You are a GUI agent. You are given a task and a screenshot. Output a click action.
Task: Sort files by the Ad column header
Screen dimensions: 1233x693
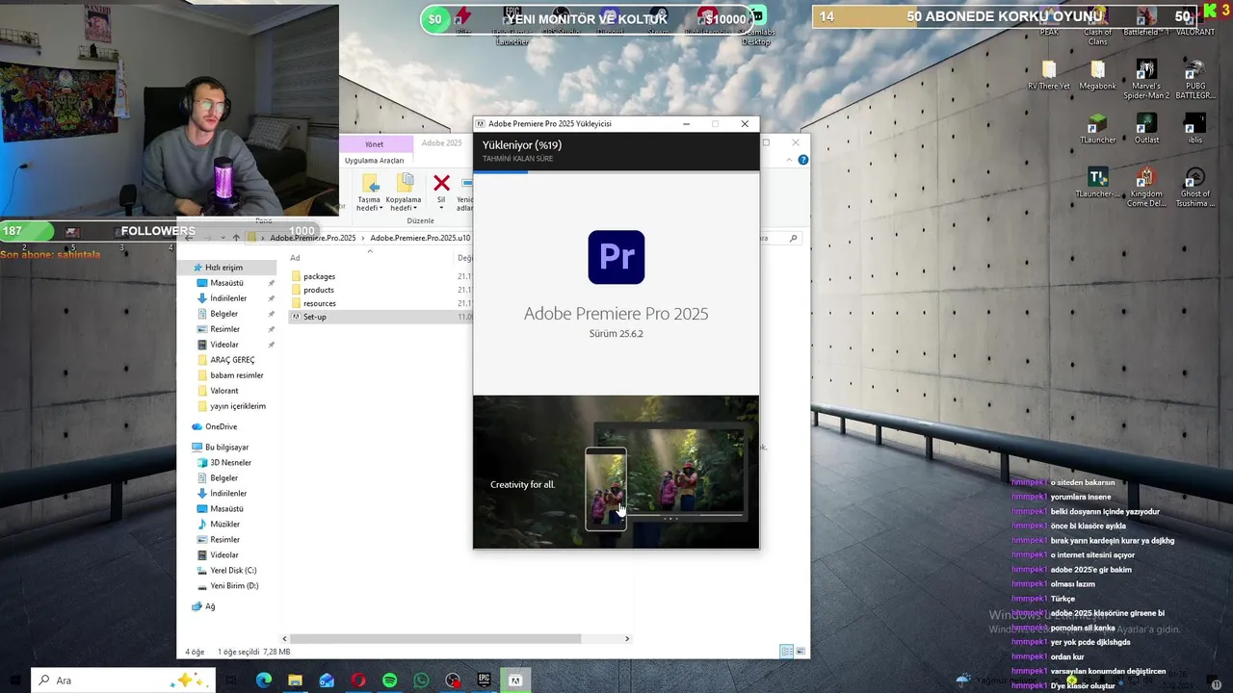(x=295, y=258)
